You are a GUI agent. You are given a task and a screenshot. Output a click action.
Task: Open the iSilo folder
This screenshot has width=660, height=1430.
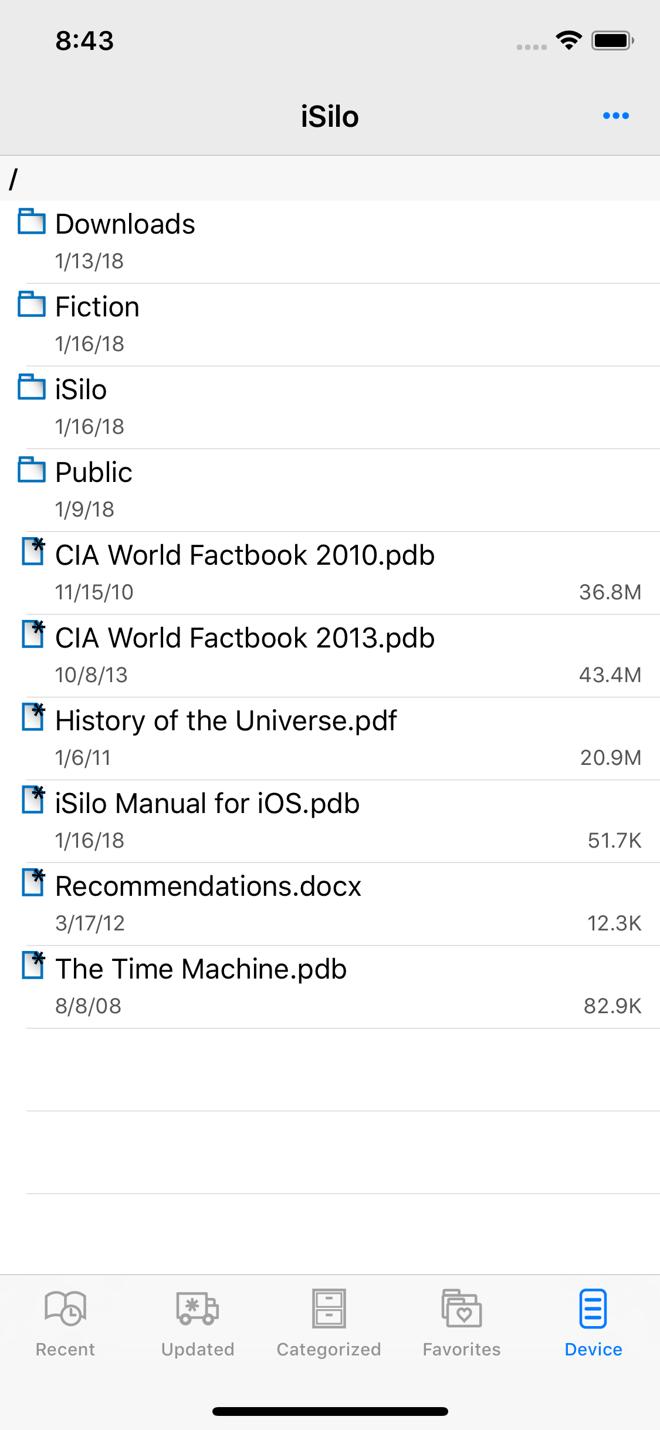(81, 390)
